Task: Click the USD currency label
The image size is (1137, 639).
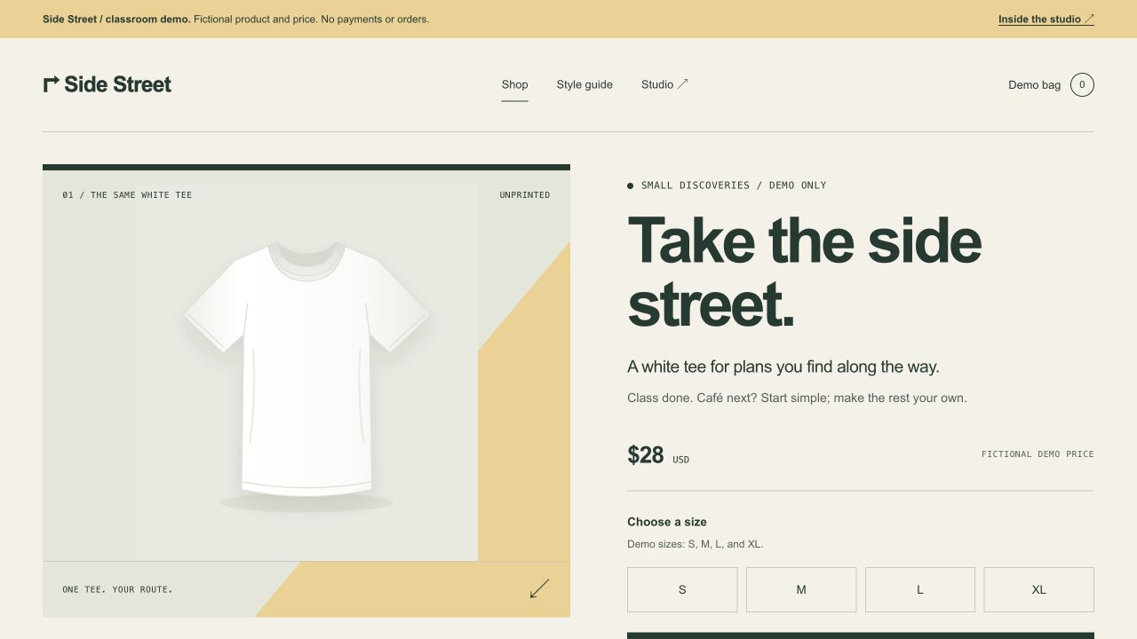Action: pyautogui.click(x=680, y=460)
